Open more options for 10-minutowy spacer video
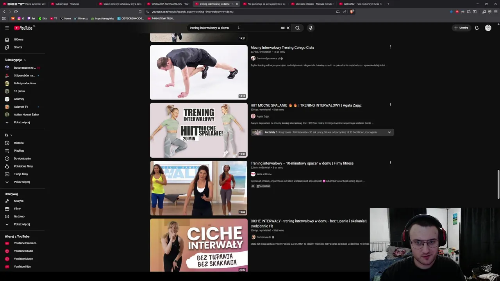This screenshot has width=500, height=281. pyautogui.click(x=390, y=163)
